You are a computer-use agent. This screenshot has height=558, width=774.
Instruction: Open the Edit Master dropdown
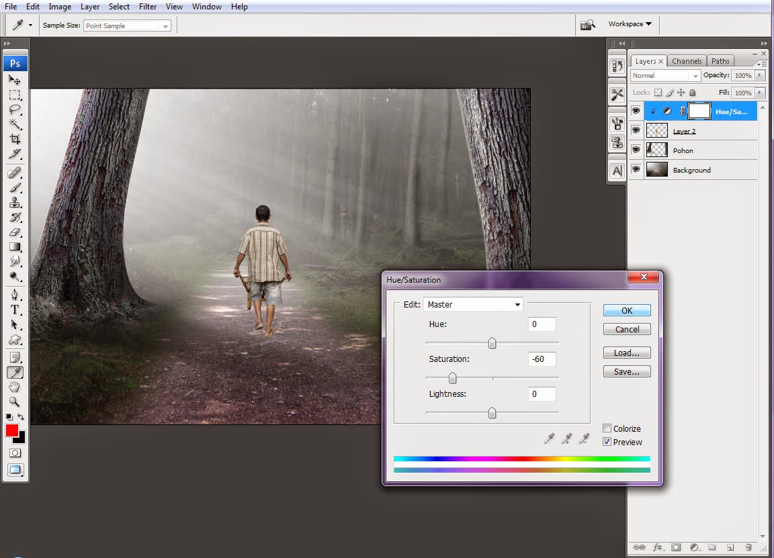(x=473, y=304)
